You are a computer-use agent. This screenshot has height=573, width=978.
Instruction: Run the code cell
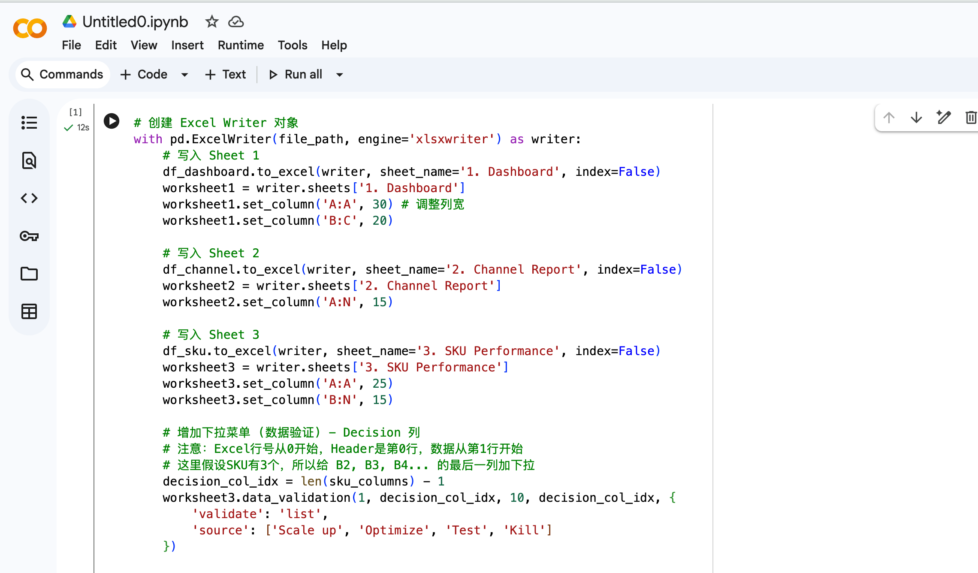tap(112, 121)
